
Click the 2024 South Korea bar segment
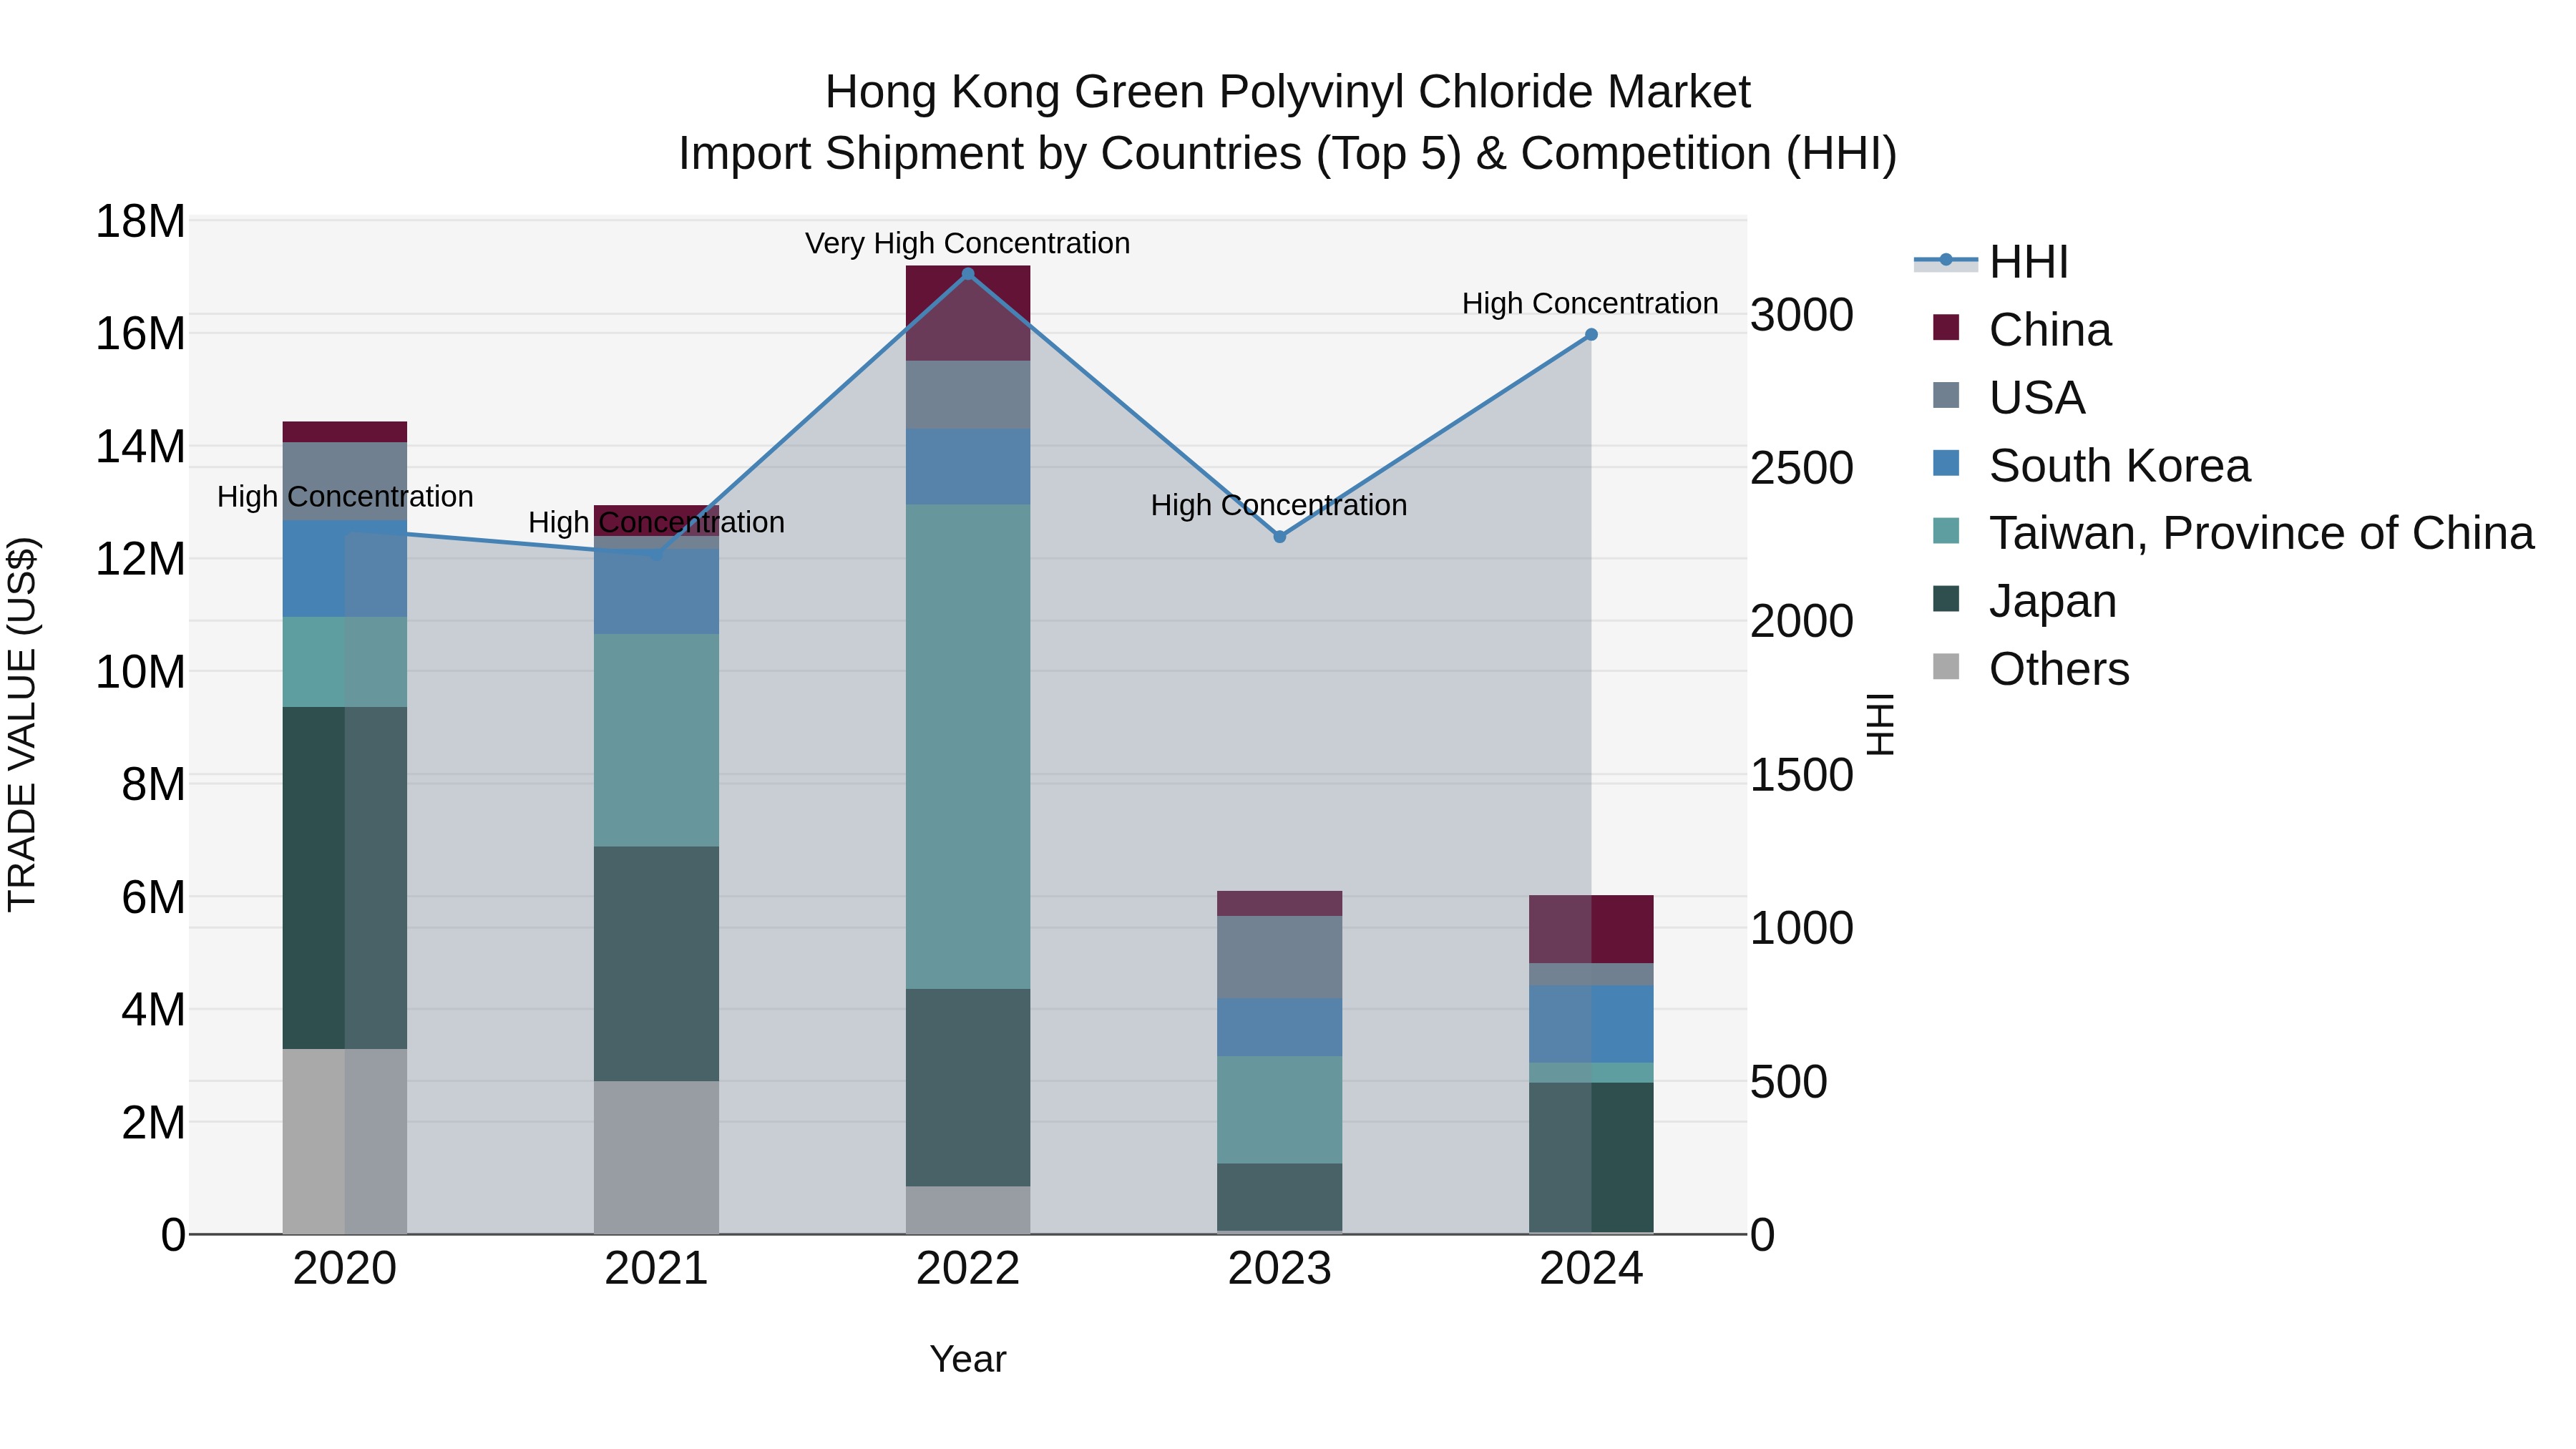pos(1592,1024)
